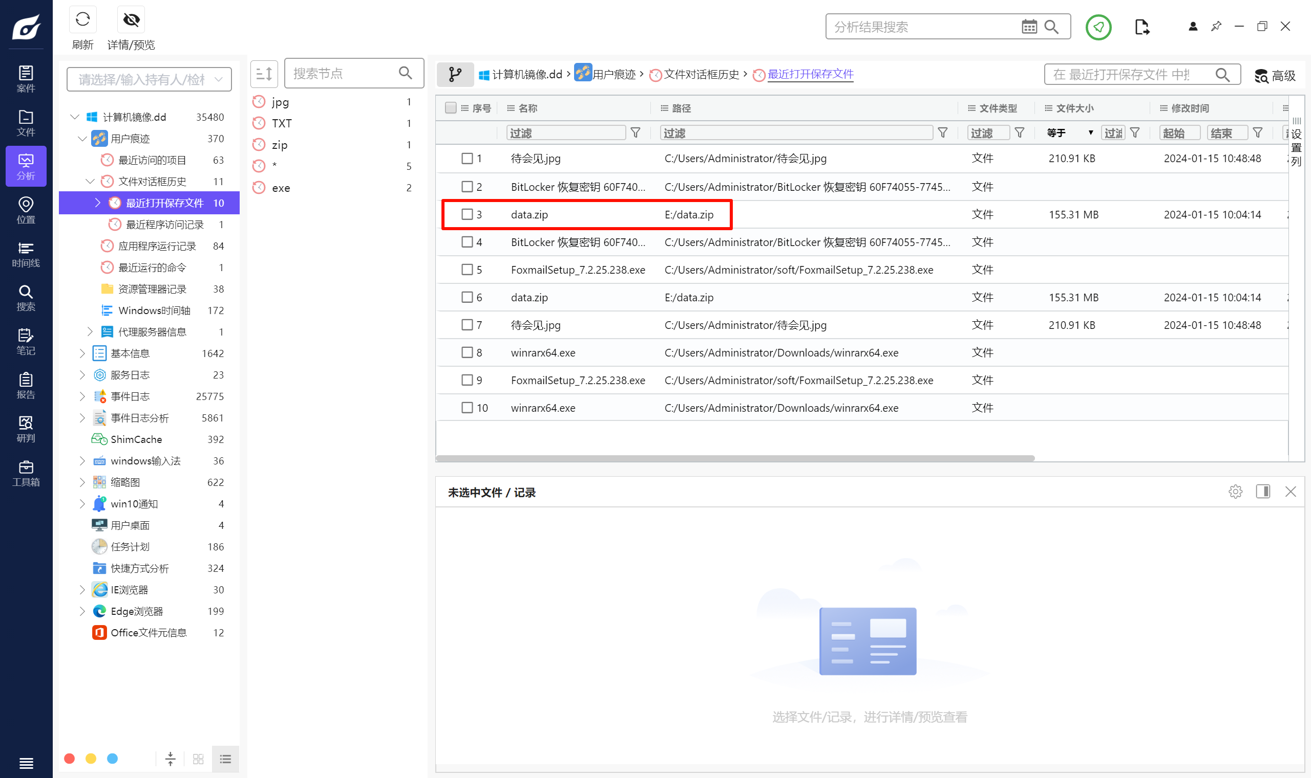Tick checkbox for row 10 winrarx64.exe
This screenshot has height=778, width=1311.
(x=467, y=408)
